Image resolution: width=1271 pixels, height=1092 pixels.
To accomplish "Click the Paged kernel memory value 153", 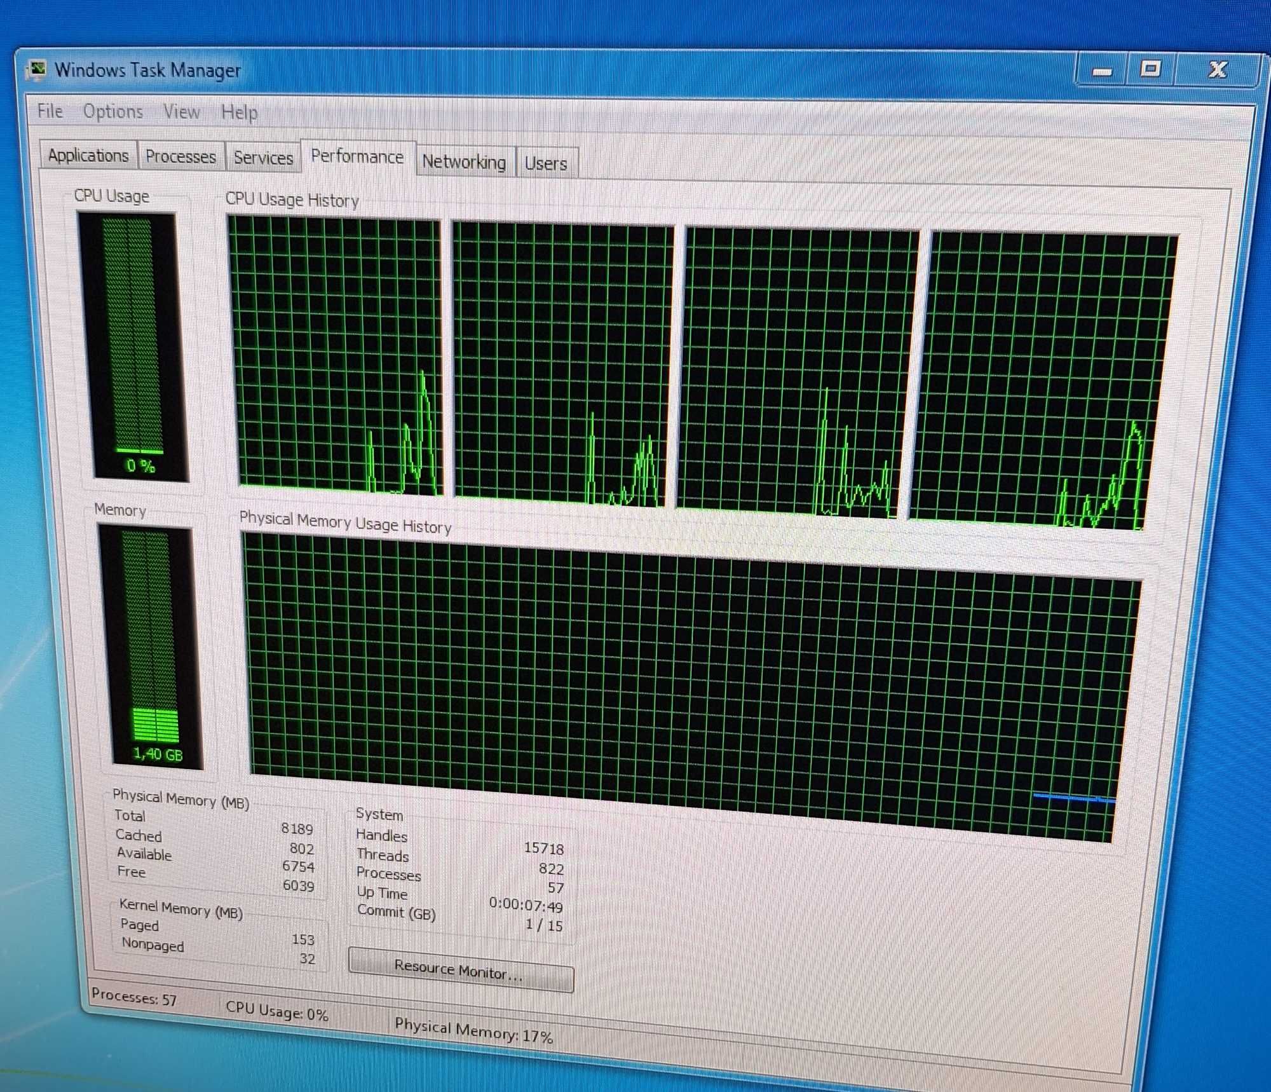I will tap(303, 939).
